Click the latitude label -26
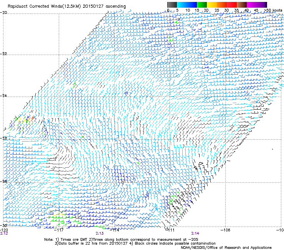 (3, 138)
